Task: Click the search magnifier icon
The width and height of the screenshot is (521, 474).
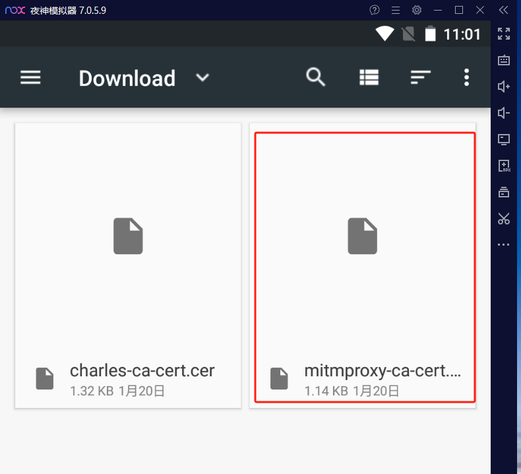Action: coord(316,77)
